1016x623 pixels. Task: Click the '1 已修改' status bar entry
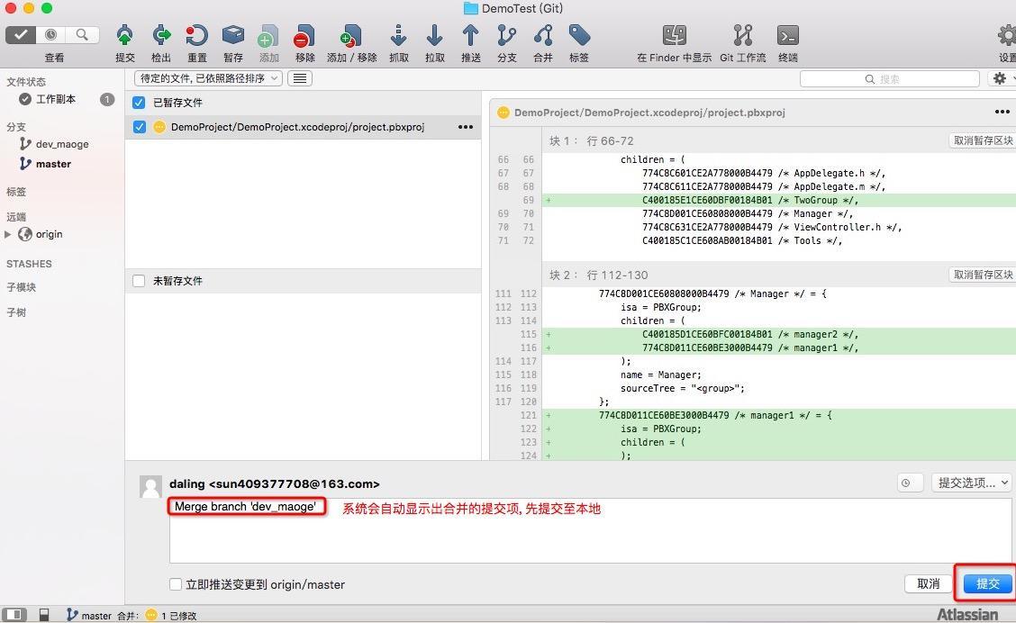pyautogui.click(x=172, y=615)
